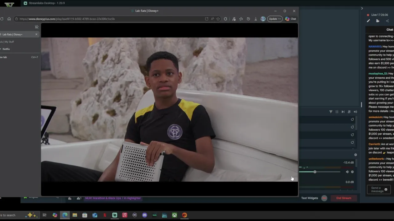Open Streamlabs Desktop from the taskbar
The height and width of the screenshot is (221, 394).
pos(115,215)
